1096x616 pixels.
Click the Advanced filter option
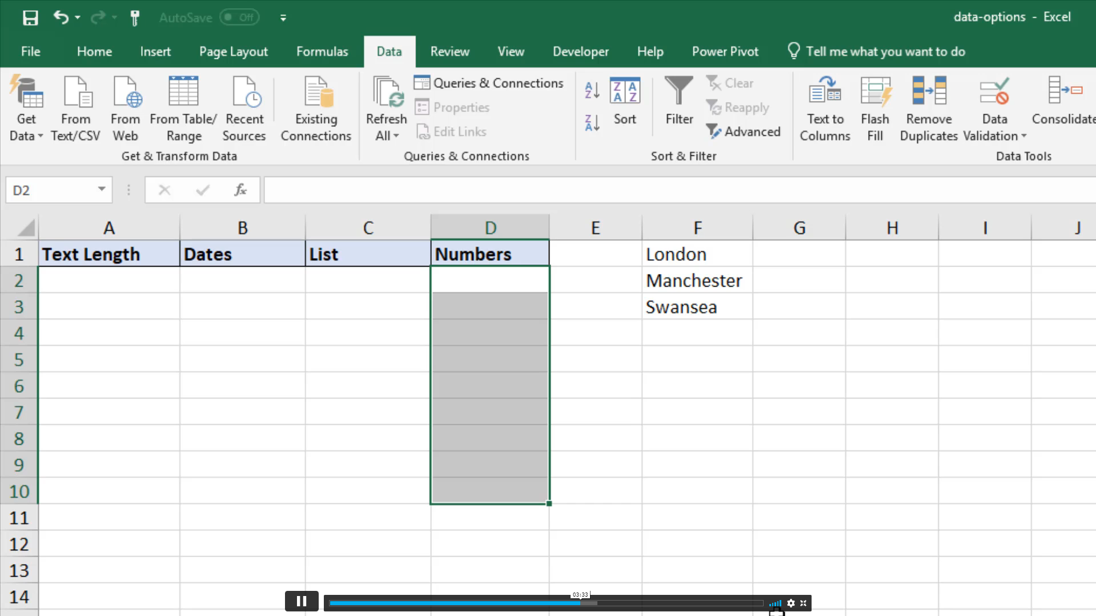[744, 131]
